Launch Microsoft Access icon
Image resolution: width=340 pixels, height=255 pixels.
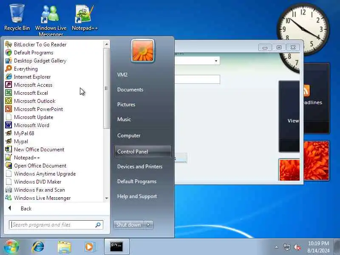[8, 85]
